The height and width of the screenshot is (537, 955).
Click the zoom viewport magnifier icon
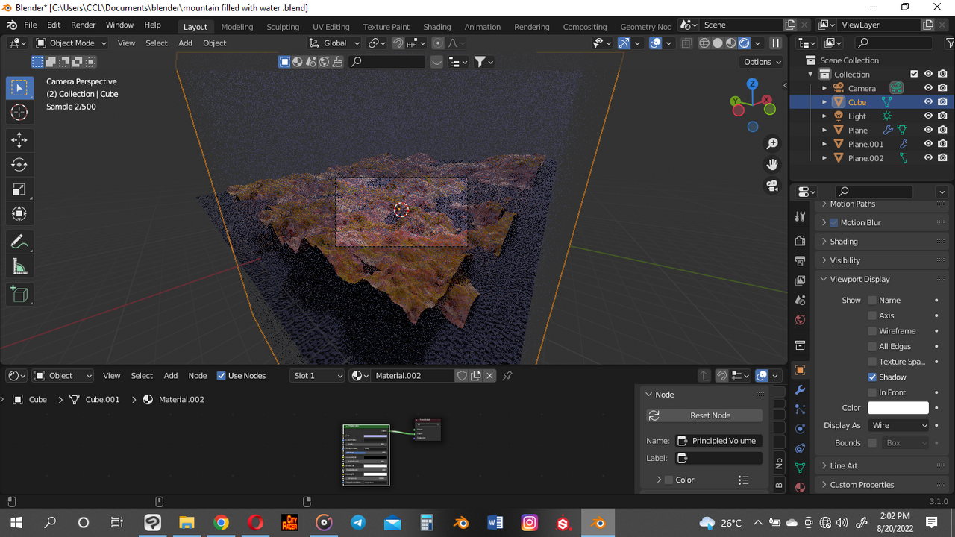[x=772, y=143]
